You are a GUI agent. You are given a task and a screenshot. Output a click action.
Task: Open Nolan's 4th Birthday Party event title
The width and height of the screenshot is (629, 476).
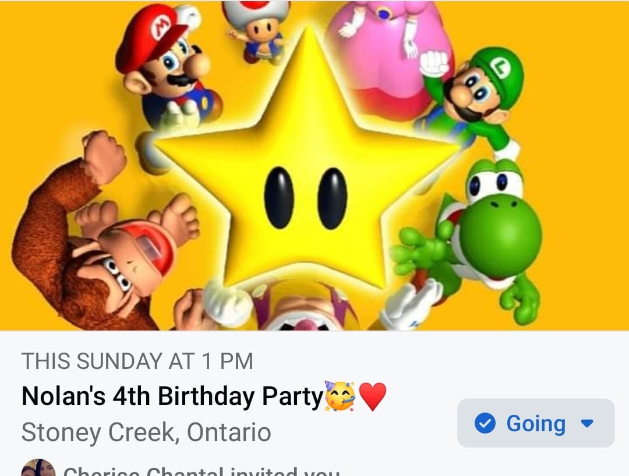pos(172,397)
